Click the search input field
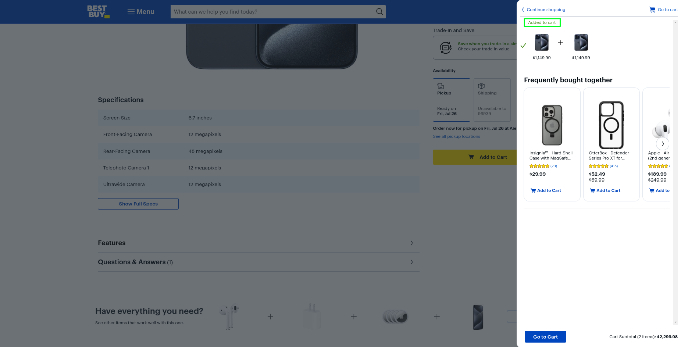This screenshot has height=347, width=681. click(272, 12)
